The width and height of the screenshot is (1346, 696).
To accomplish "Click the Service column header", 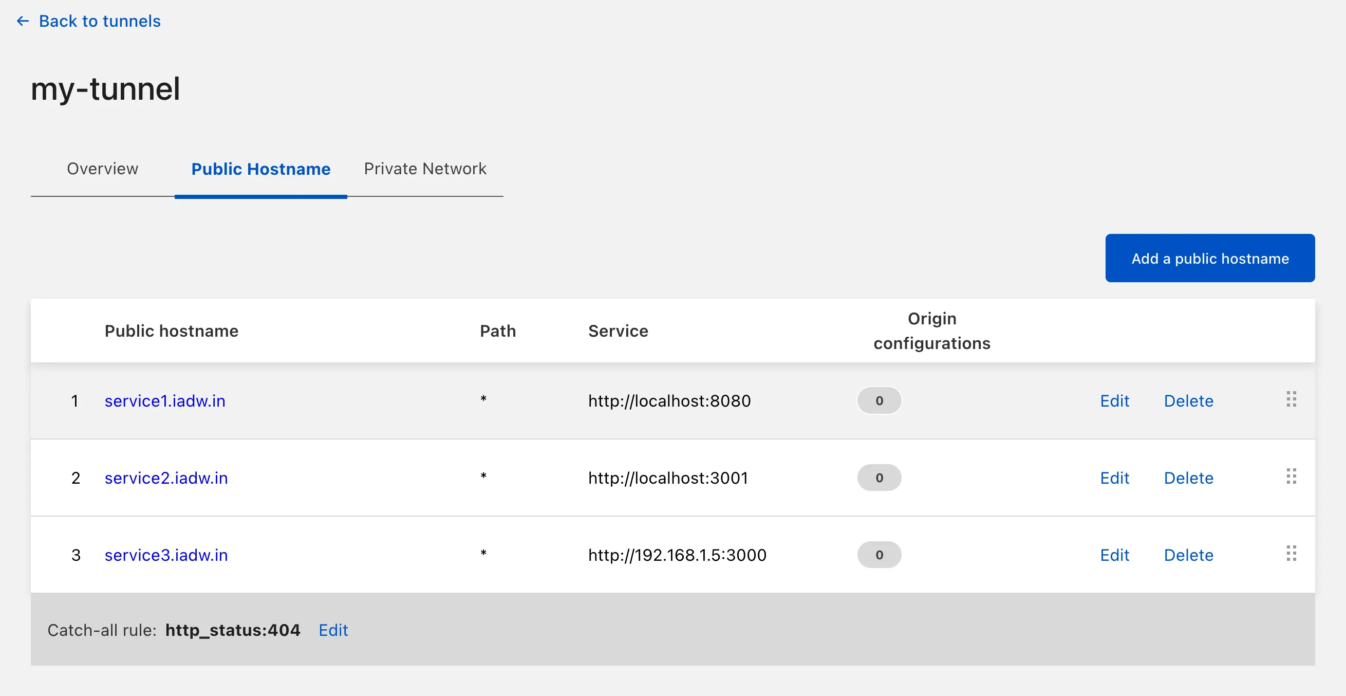I will (618, 331).
